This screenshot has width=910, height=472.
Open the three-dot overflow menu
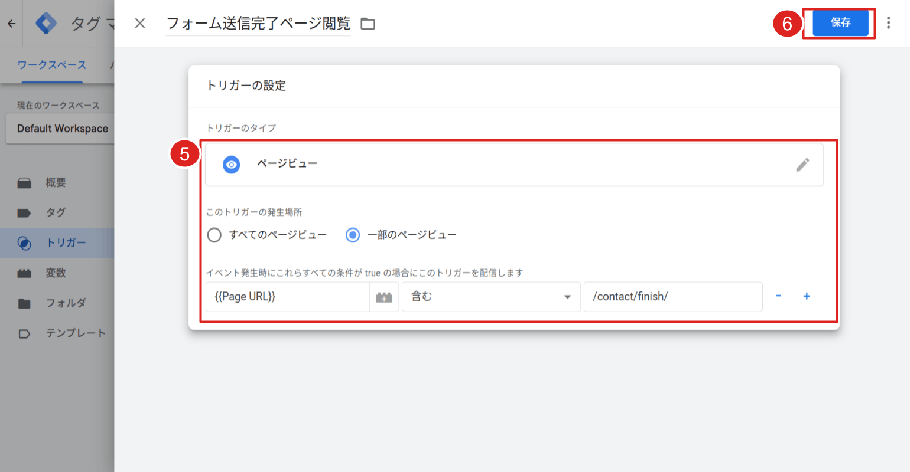click(889, 22)
